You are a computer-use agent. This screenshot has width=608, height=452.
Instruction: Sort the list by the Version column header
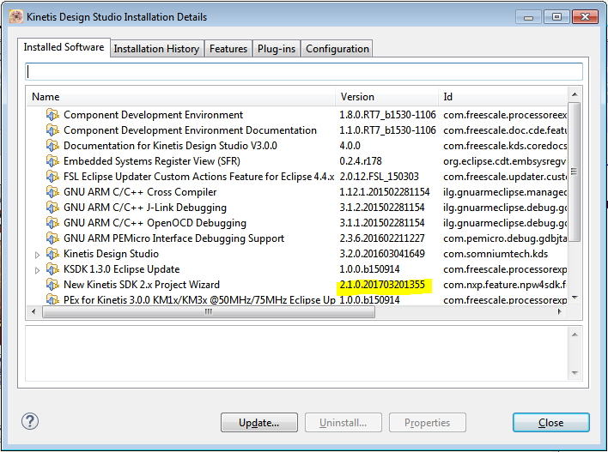pyautogui.click(x=386, y=97)
